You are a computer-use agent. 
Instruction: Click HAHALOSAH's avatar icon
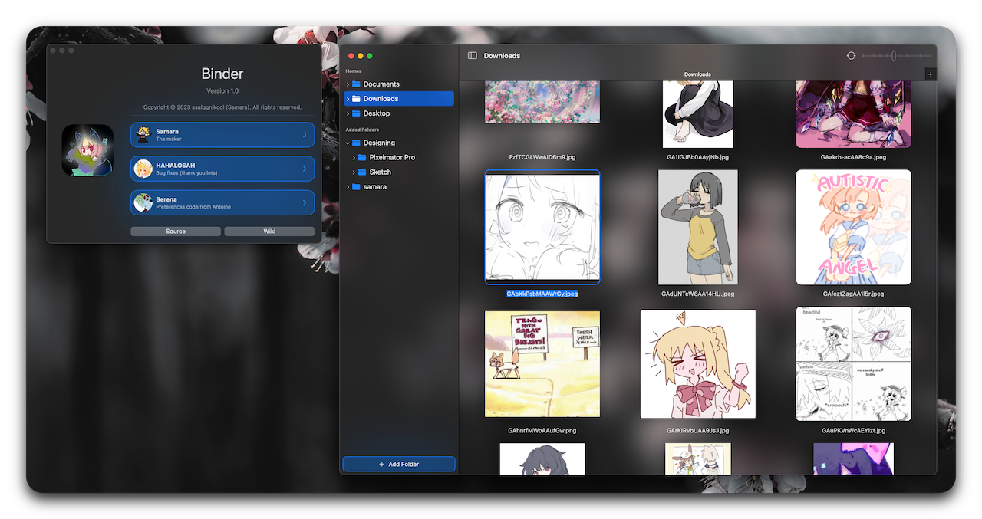click(143, 169)
